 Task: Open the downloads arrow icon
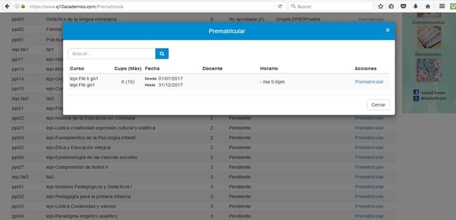[416, 6]
